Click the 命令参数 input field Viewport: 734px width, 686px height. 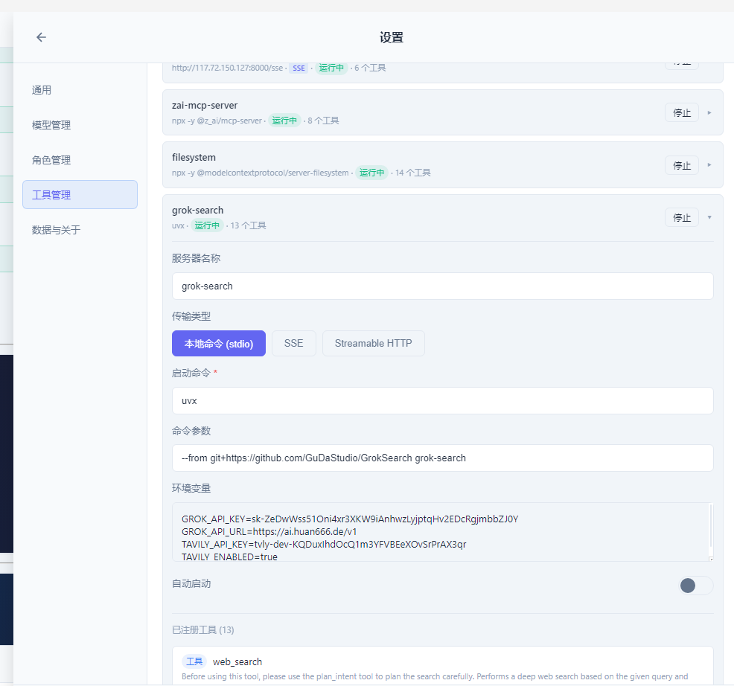(442, 458)
